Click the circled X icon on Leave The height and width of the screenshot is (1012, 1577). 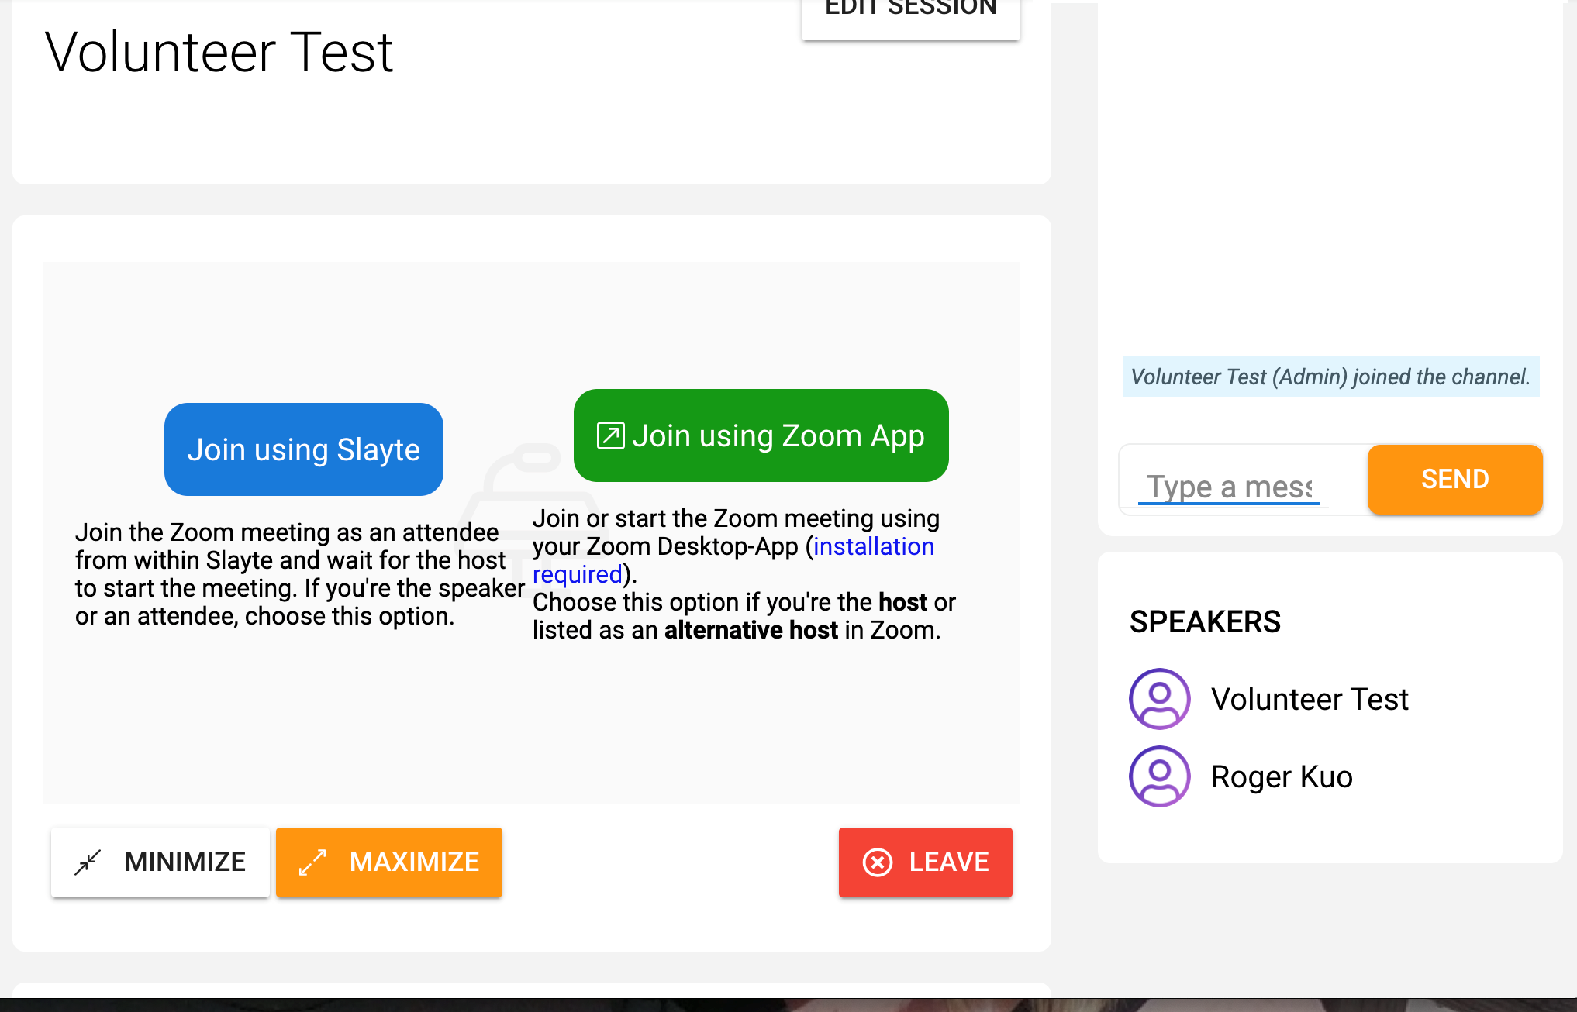tap(878, 862)
